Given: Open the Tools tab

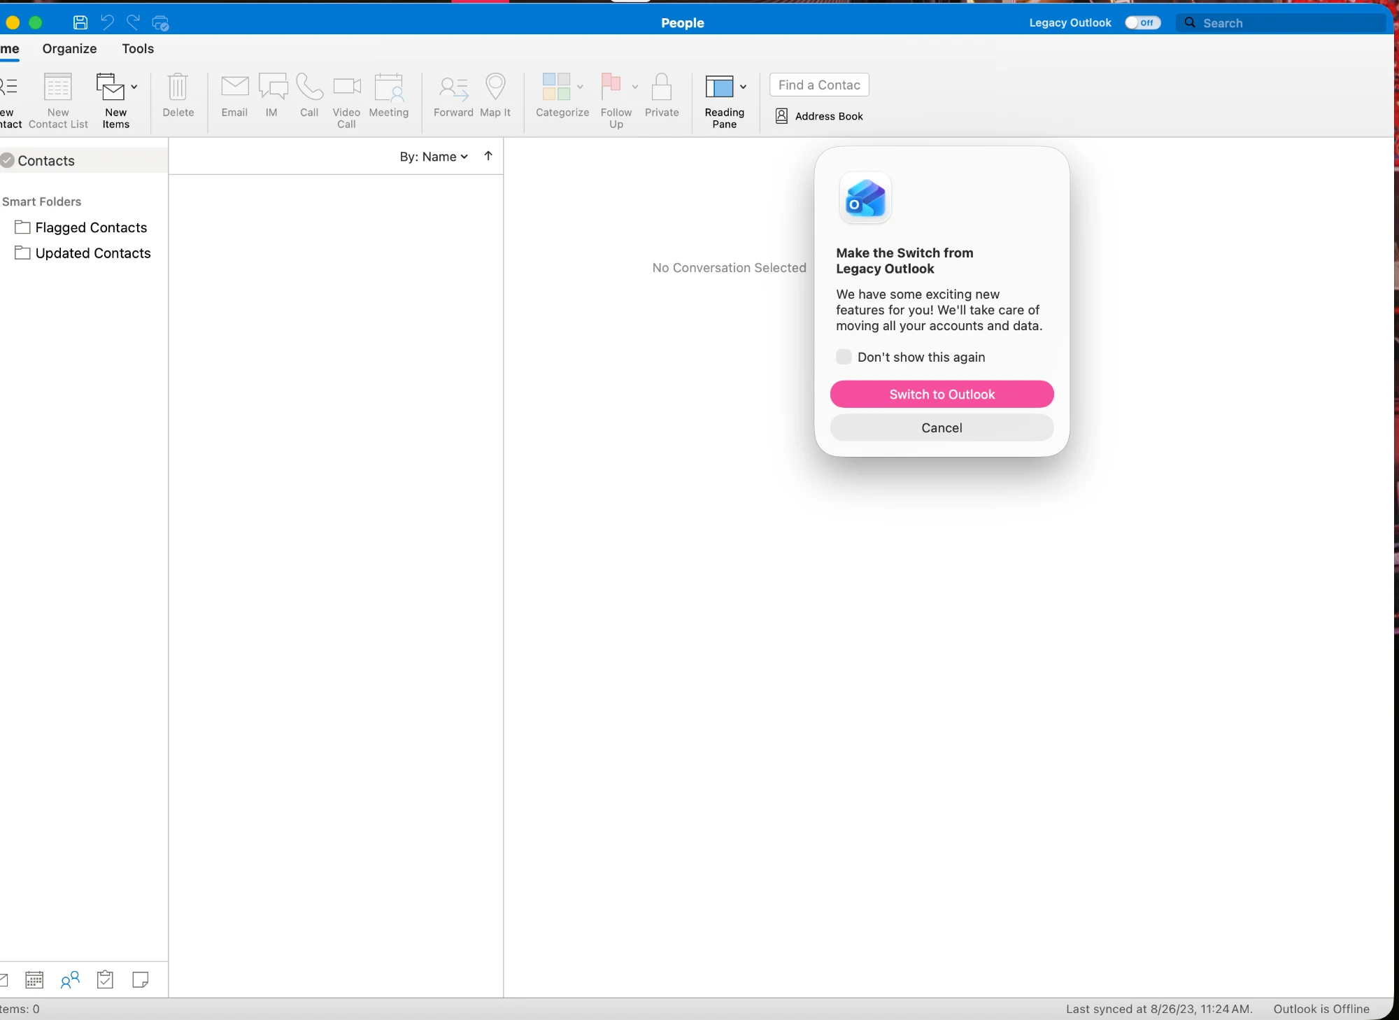Looking at the screenshot, I should point(138,48).
